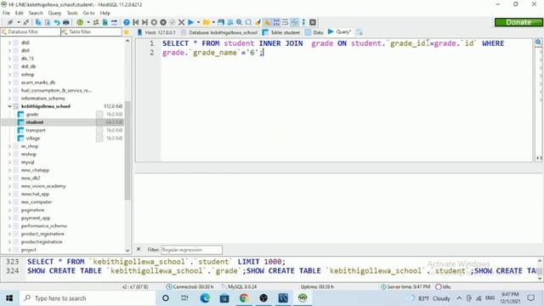
Task: Click the green export database icon
Action: tap(105, 22)
